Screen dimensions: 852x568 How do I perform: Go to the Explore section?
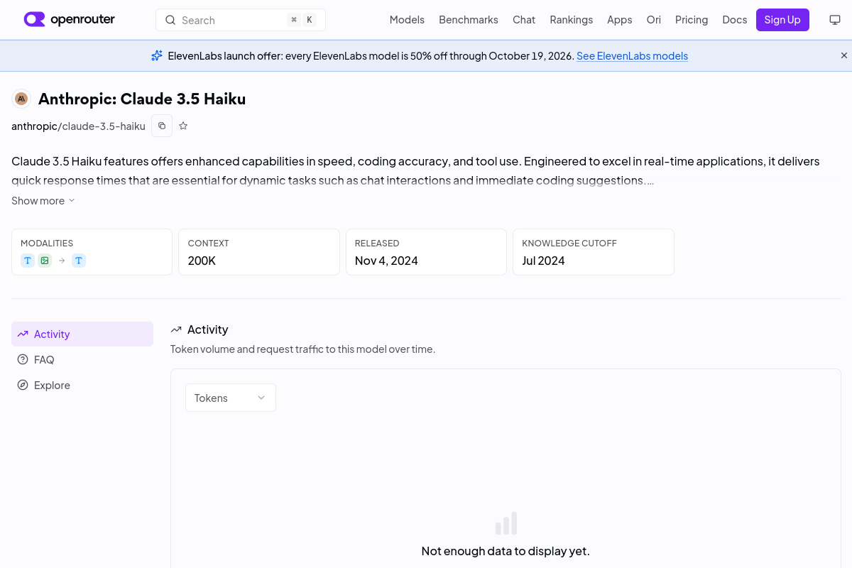tap(82, 386)
